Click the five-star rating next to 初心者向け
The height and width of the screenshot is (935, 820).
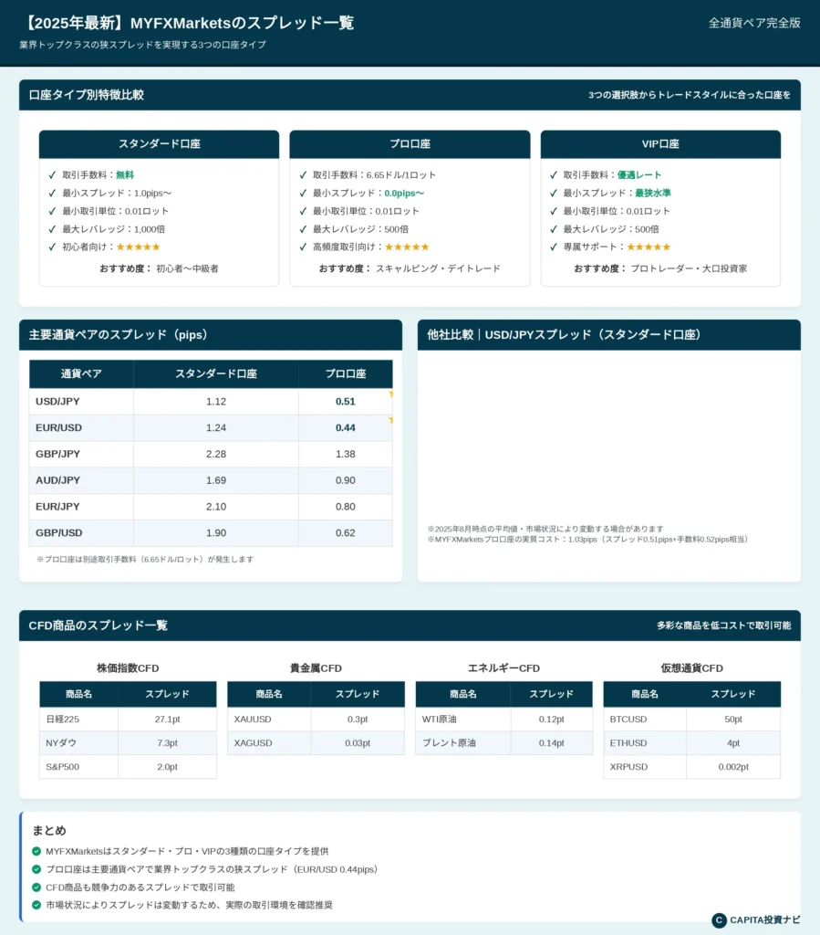coord(138,247)
